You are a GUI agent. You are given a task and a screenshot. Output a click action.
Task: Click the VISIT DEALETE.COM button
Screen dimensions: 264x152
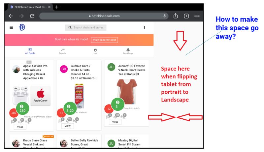pyautogui.click(x=104, y=40)
